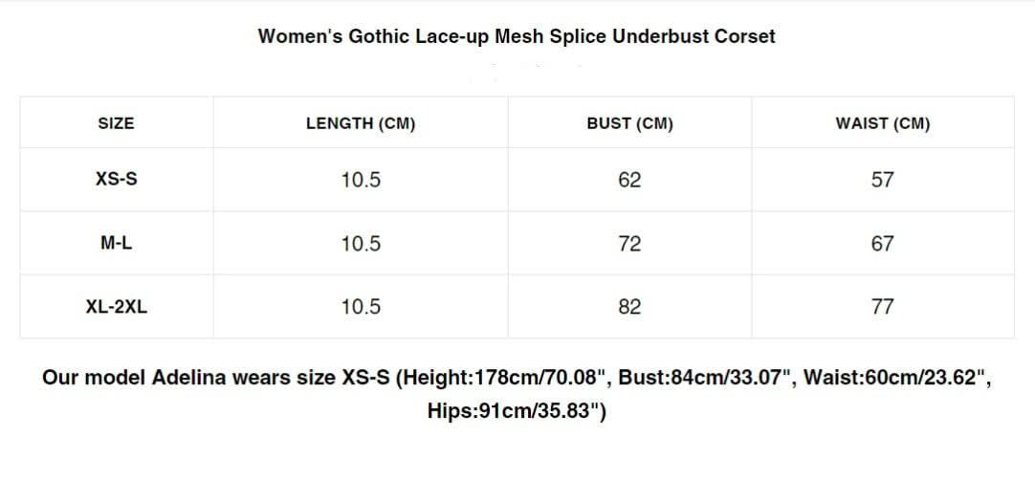This screenshot has height=480, width=1035.
Task: Click bust value 72 for M-L
Action: tap(629, 244)
